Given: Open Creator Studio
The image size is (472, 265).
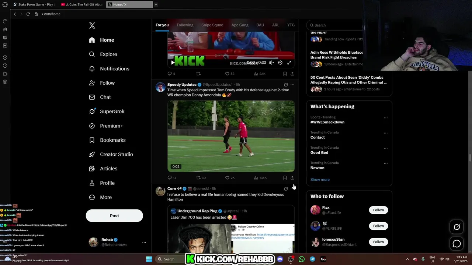Looking at the screenshot, I should click(111, 154).
